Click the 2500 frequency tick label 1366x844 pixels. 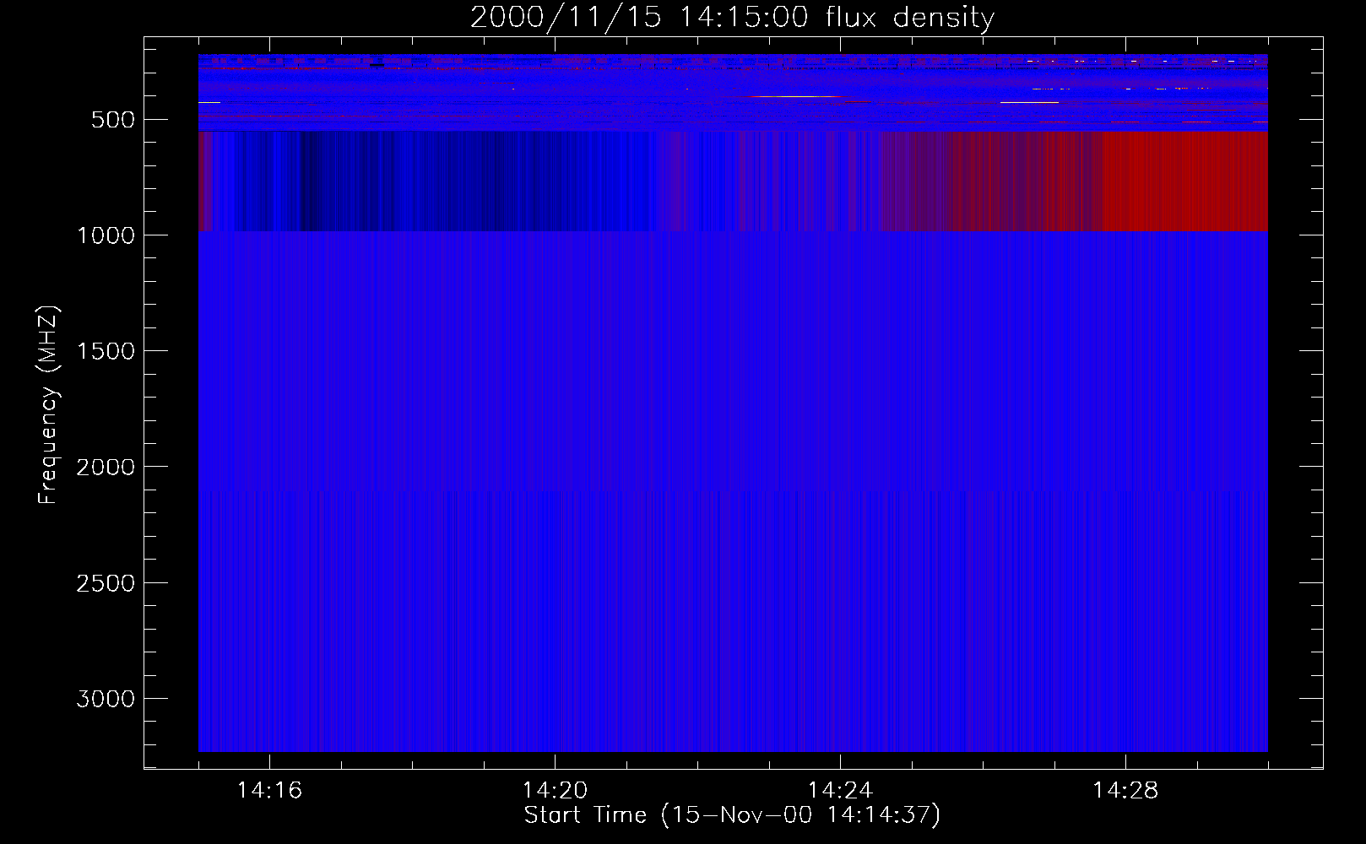(106, 583)
